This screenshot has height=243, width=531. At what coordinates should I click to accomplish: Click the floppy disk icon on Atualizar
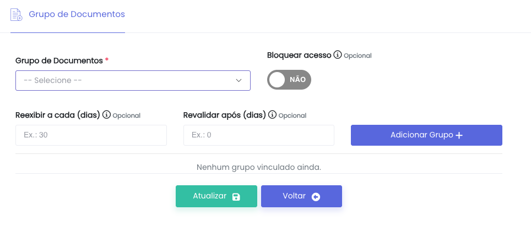point(236,197)
